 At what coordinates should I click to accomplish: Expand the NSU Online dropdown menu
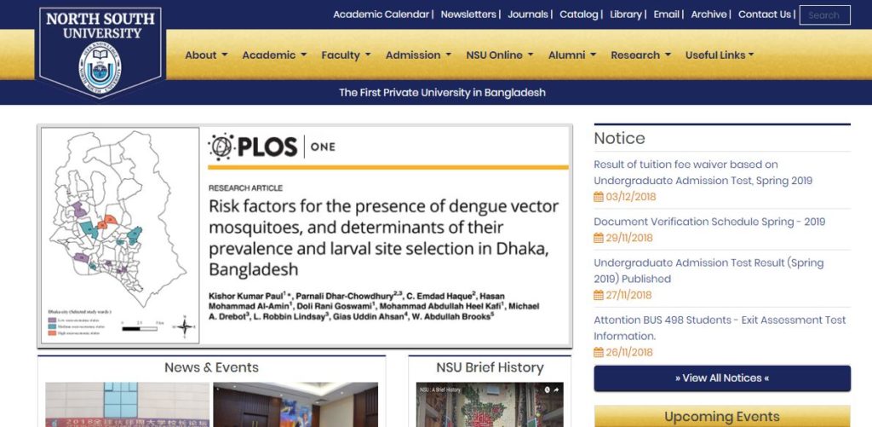click(x=499, y=55)
